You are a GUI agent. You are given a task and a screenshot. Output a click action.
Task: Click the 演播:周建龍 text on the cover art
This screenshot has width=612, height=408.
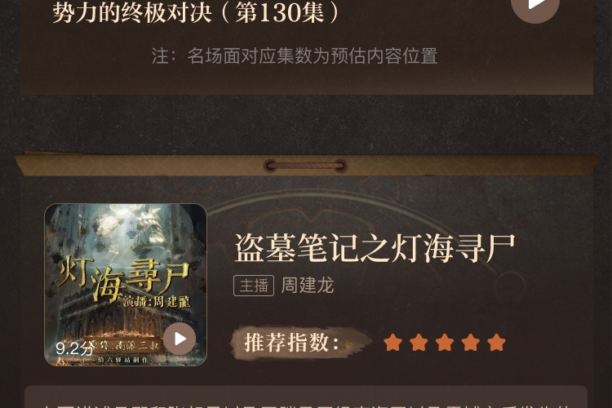pyautogui.click(x=157, y=301)
